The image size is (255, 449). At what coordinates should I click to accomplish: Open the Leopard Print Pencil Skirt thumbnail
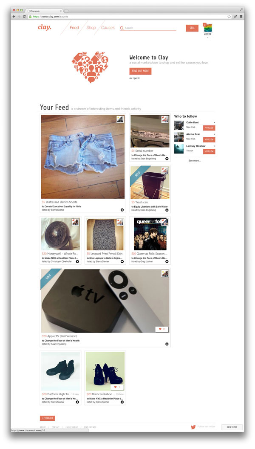click(x=105, y=234)
